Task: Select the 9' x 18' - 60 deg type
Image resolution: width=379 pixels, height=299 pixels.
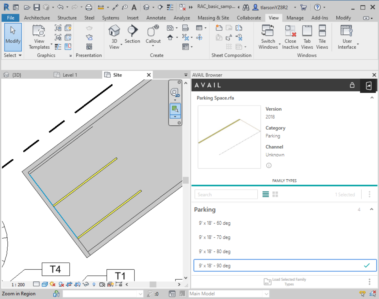Action: point(215,223)
